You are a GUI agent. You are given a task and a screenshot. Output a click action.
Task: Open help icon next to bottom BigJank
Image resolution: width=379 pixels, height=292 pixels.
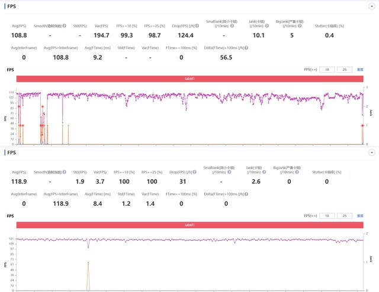click(x=297, y=172)
